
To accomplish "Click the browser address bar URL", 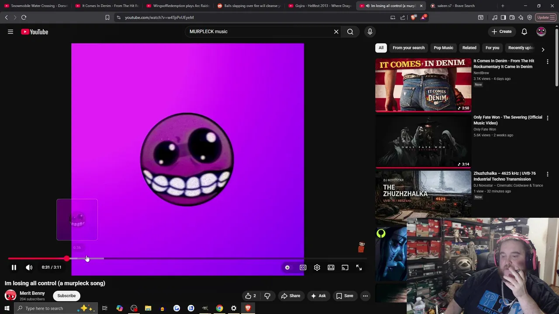I will [159, 17].
